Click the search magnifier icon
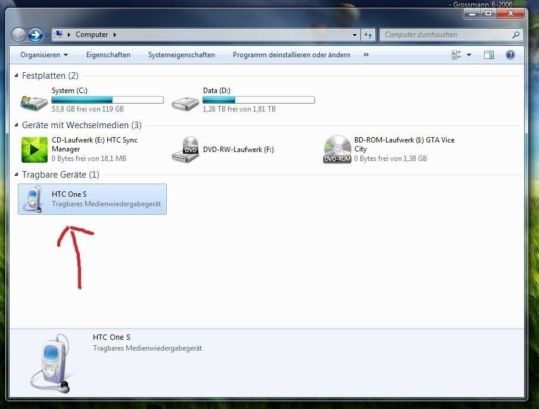Image resolution: width=539 pixels, height=409 pixels. (516, 35)
